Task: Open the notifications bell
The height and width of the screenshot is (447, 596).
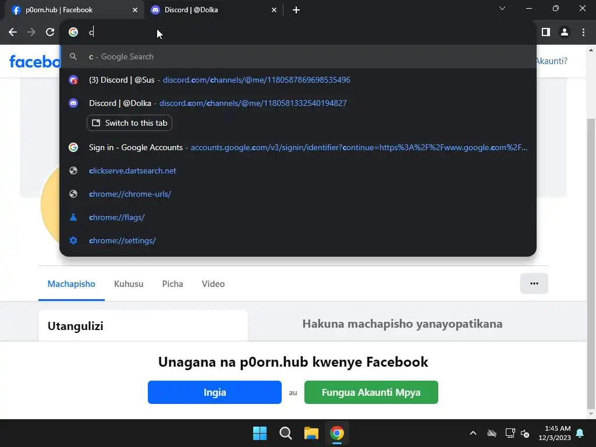Action: pos(580,433)
